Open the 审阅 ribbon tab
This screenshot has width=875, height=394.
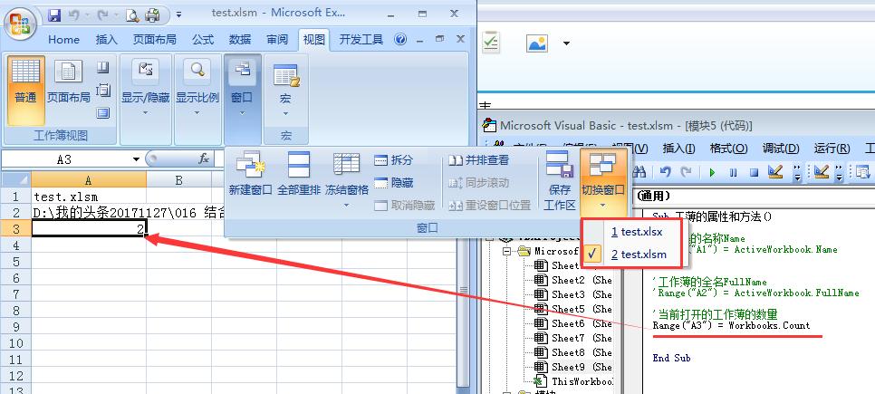pyautogui.click(x=277, y=40)
